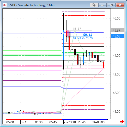Click the 42.00 price axis label

pos(117,93)
